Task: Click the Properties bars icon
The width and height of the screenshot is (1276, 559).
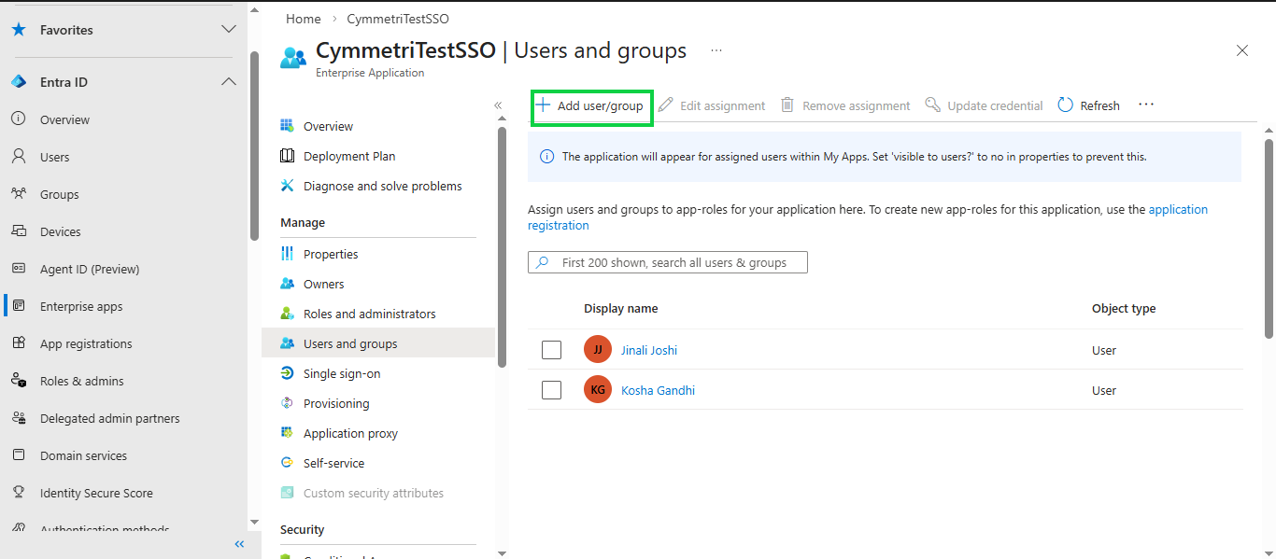Action: click(287, 254)
